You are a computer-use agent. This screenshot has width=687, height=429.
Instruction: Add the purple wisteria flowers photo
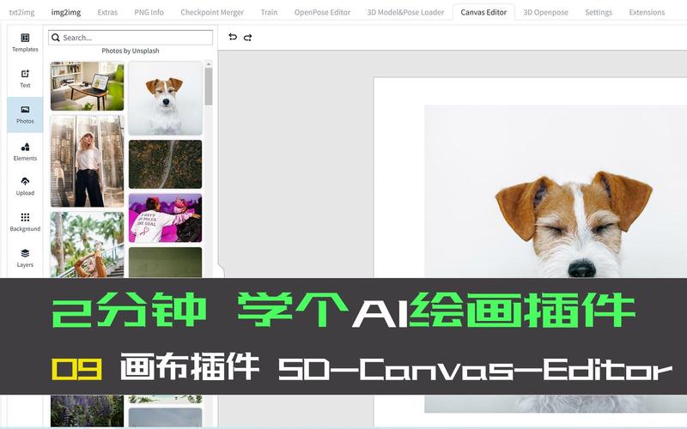point(88,411)
